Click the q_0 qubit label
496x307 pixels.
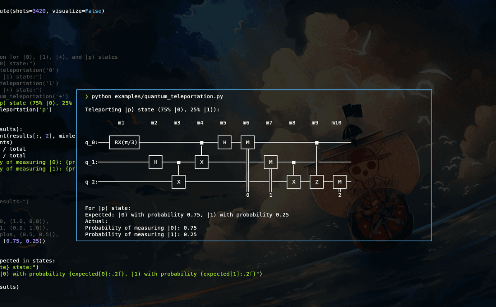(91, 143)
